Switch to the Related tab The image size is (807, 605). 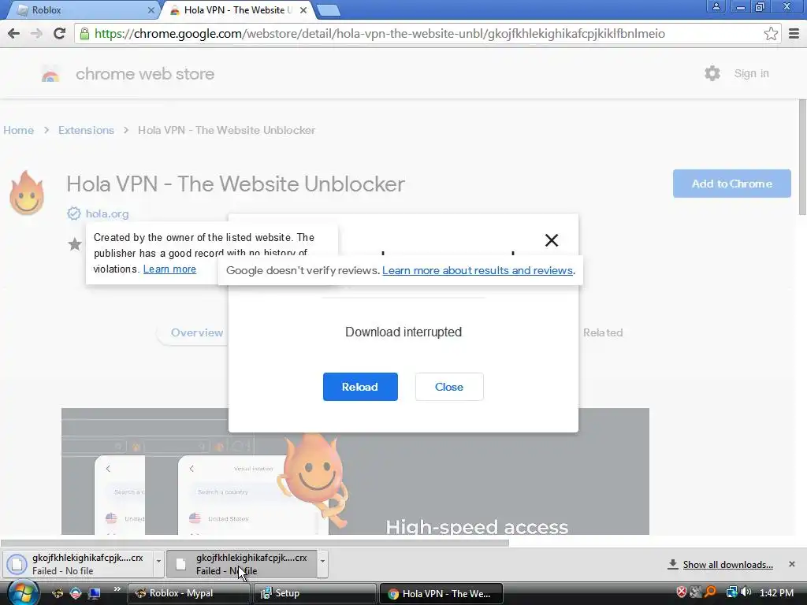(x=603, y=333)
